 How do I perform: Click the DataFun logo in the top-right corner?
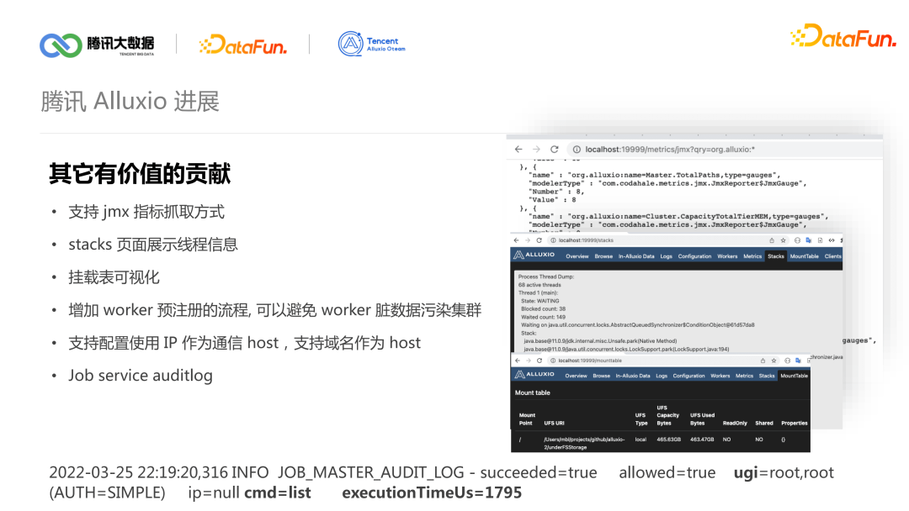click(844, 37)
